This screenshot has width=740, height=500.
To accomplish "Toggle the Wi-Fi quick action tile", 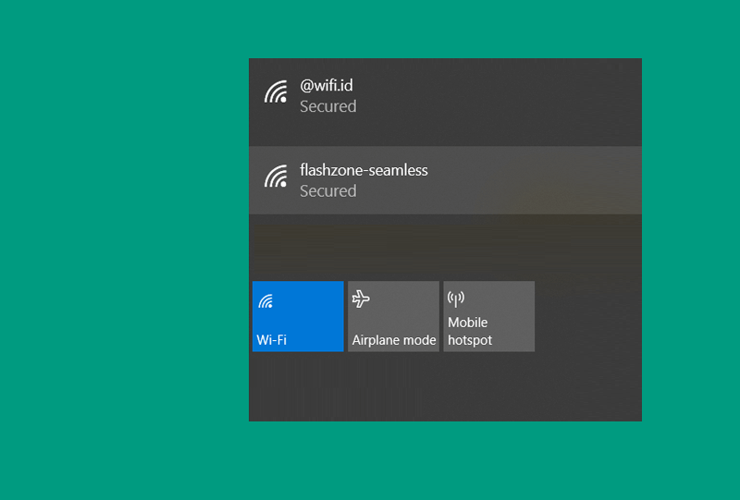I will point(298,316).
